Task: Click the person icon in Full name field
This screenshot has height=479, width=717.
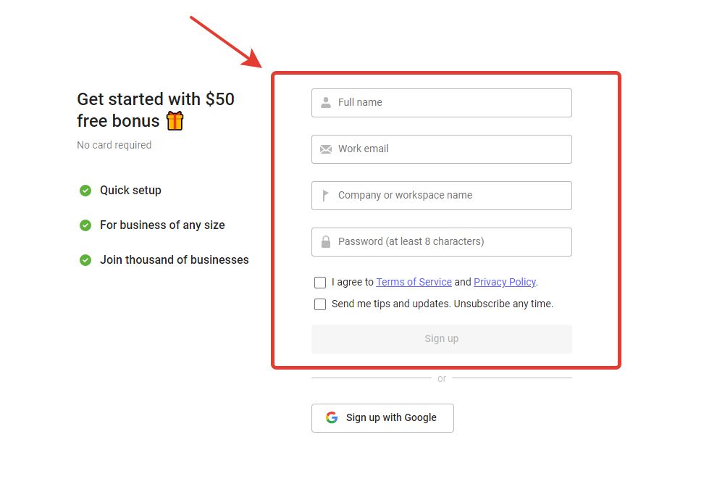Action: [326, 102]
